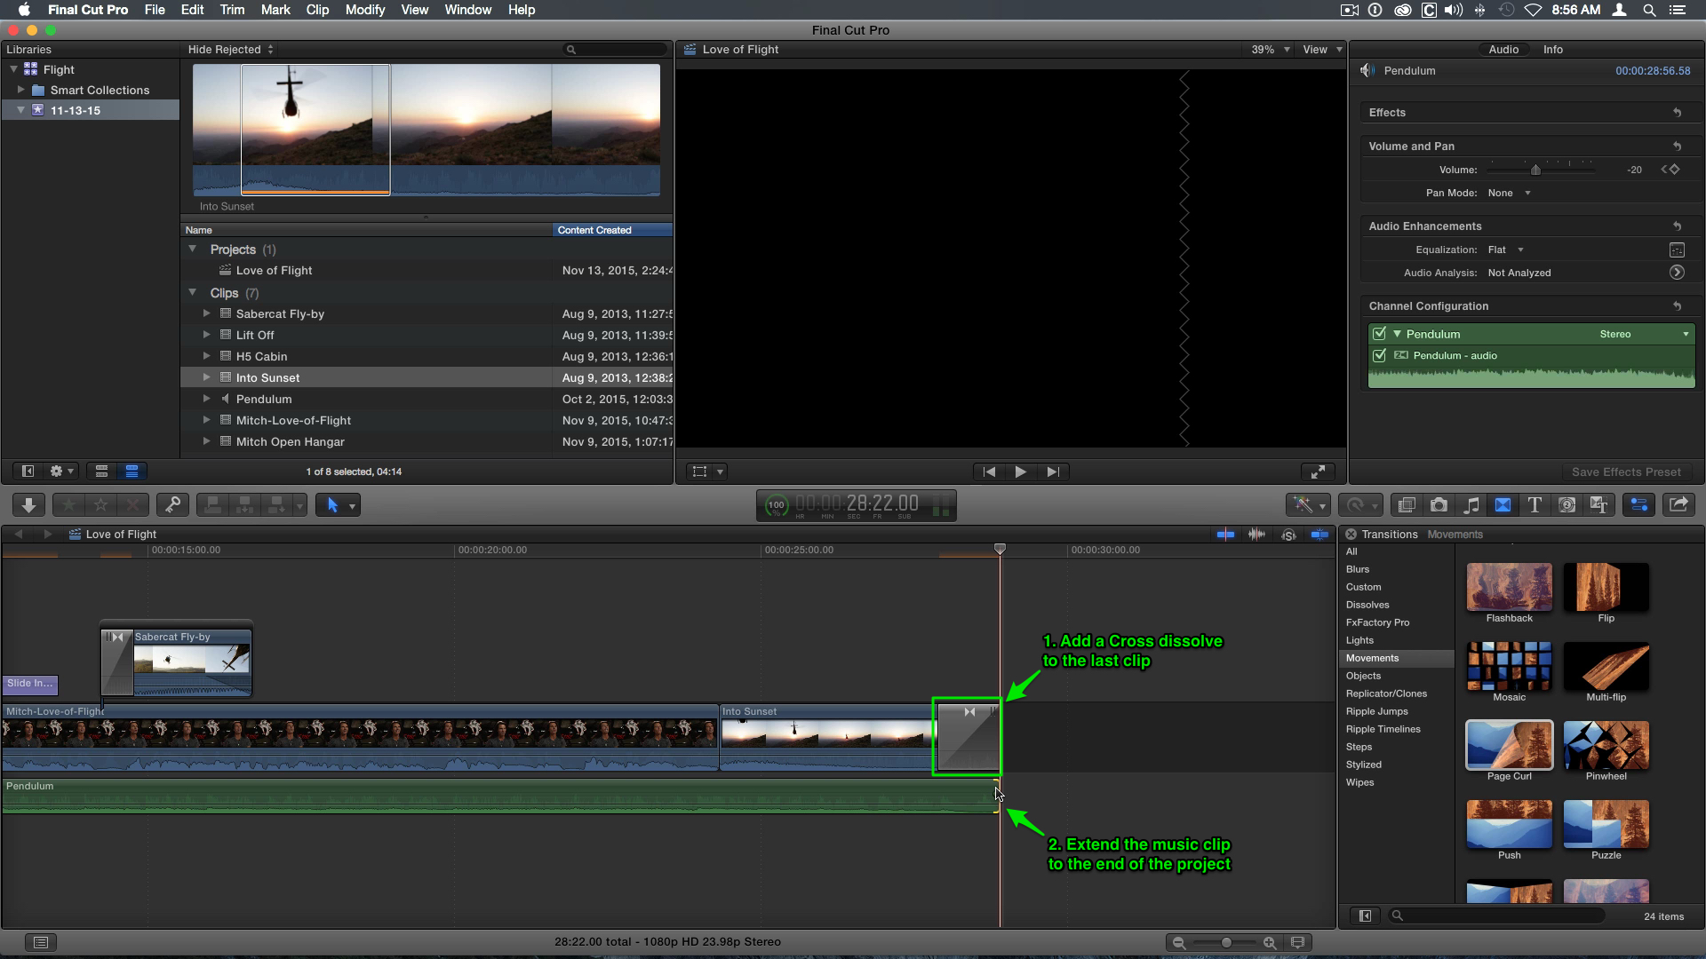Open the equalization EQ editor button
The width and height of the screenshot is (1706, 959).
[x=1677, y=250]
